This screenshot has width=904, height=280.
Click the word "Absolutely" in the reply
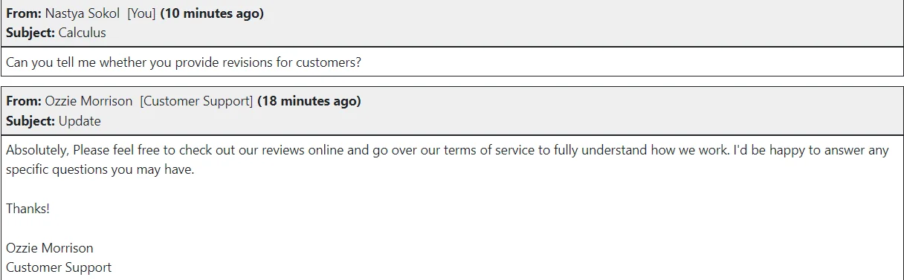pos(37,150)
